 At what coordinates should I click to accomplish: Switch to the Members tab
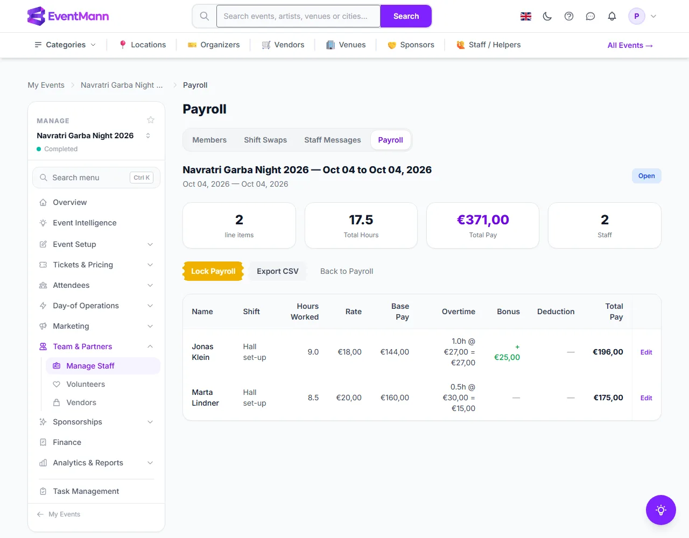click(209, 140)
